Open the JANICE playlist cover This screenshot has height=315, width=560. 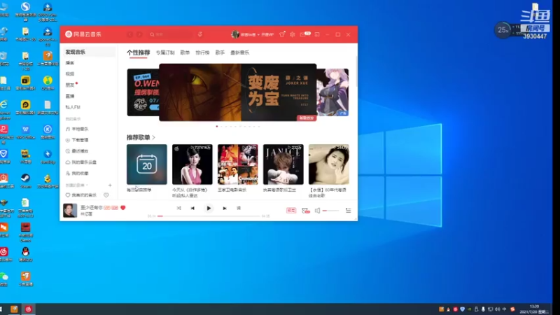(283, 164)
